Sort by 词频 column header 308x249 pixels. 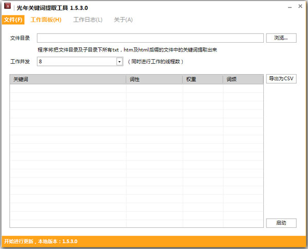point(243,79)
